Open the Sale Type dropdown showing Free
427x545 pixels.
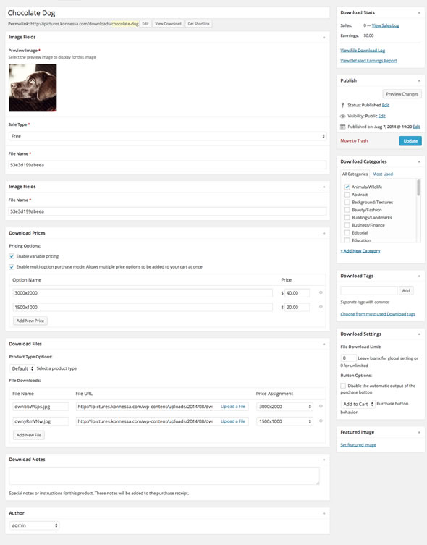click(x=167, y=136)
